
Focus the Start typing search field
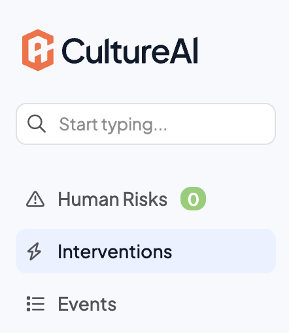click(x=146, y=124)
